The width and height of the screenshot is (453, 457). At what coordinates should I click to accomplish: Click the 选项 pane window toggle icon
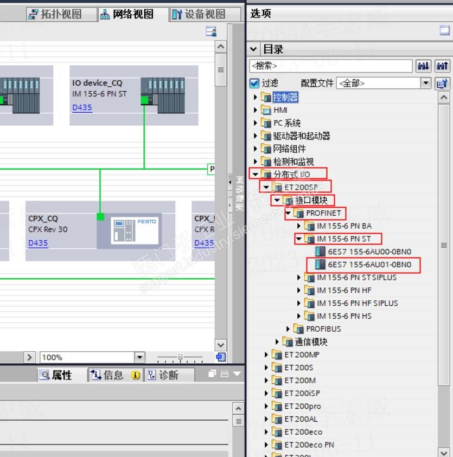pyautogui.click(x=444, y=30)
